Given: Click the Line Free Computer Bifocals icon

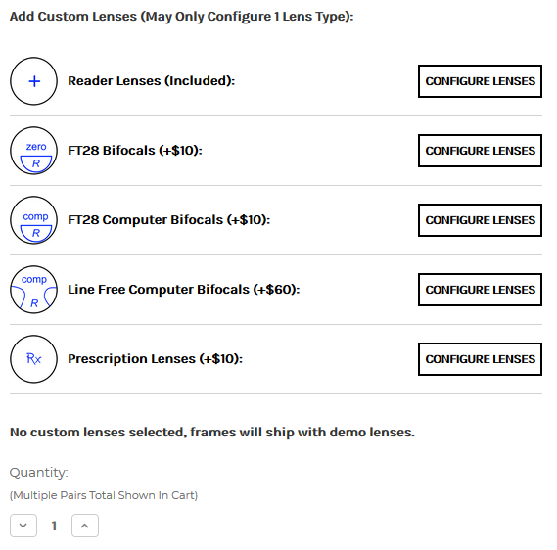Looking at the screenshot, I should click(x=33, y=290).
